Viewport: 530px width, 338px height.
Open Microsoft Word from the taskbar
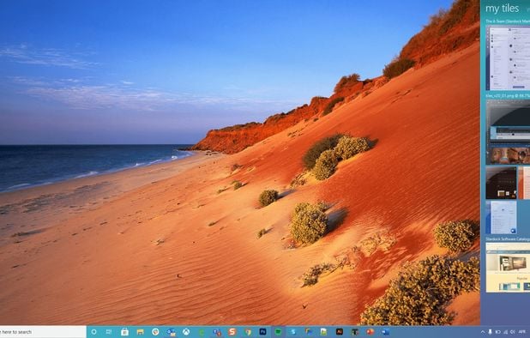click(386, 332)
